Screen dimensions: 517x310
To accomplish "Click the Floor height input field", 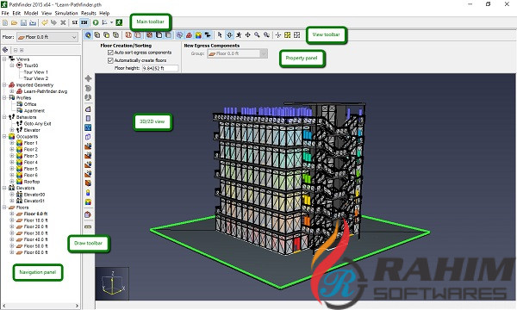I will [160, 68].
